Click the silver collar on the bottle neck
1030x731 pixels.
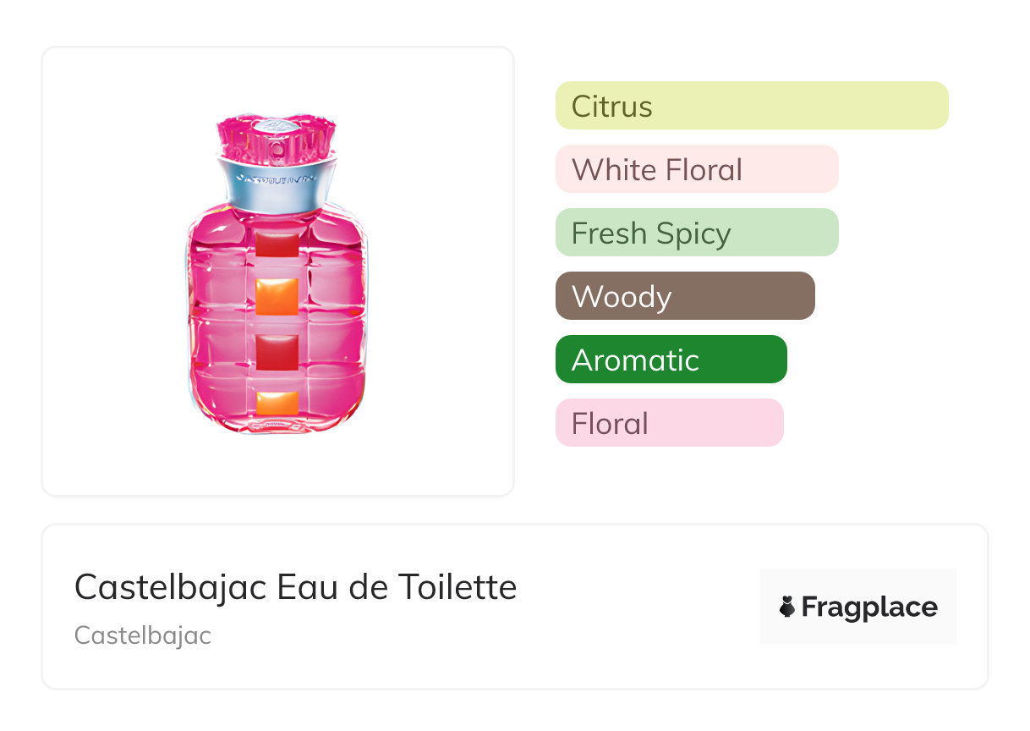[x=276, y=183]
